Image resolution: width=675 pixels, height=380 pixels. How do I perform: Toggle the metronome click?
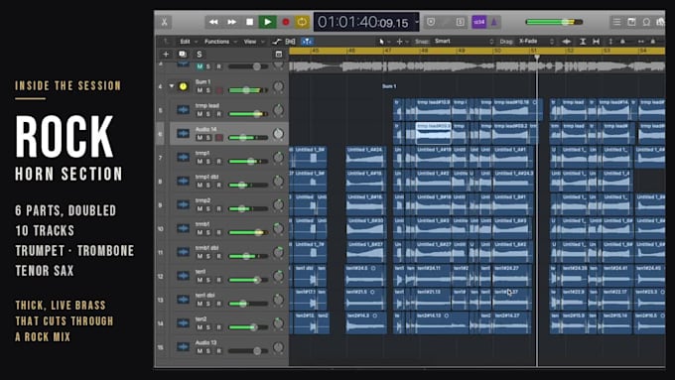coord(494,22)
